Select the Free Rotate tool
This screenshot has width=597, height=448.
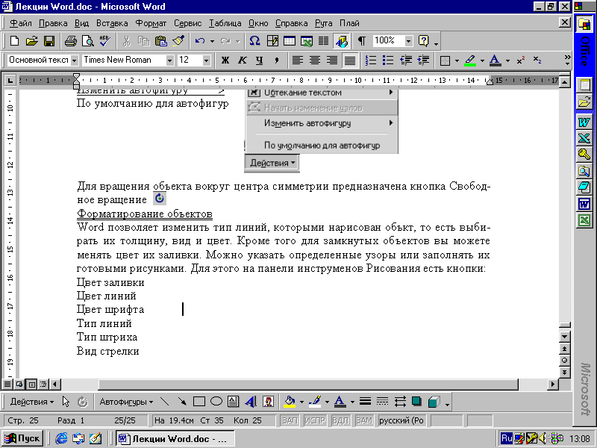[83, 402]
